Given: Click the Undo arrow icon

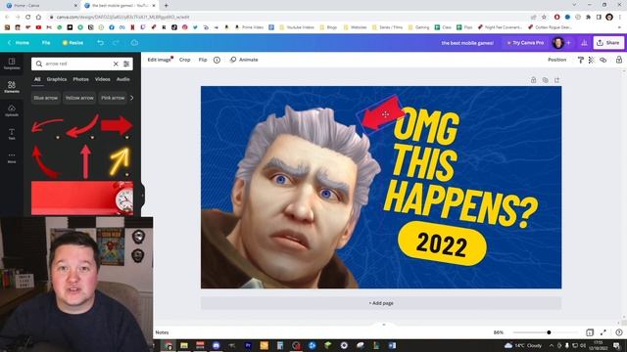Looking at the screenshot, I should pyautogui.click(x=100, y=43).
